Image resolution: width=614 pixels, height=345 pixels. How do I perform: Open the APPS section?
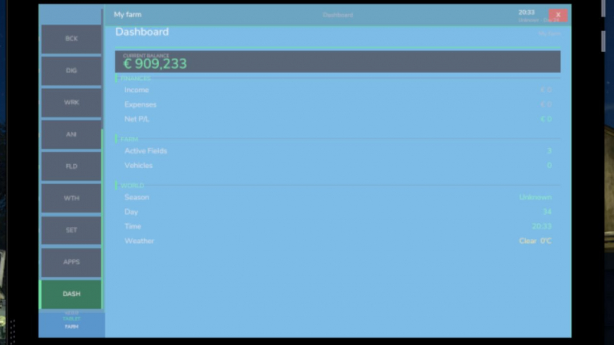click(71, 262)
